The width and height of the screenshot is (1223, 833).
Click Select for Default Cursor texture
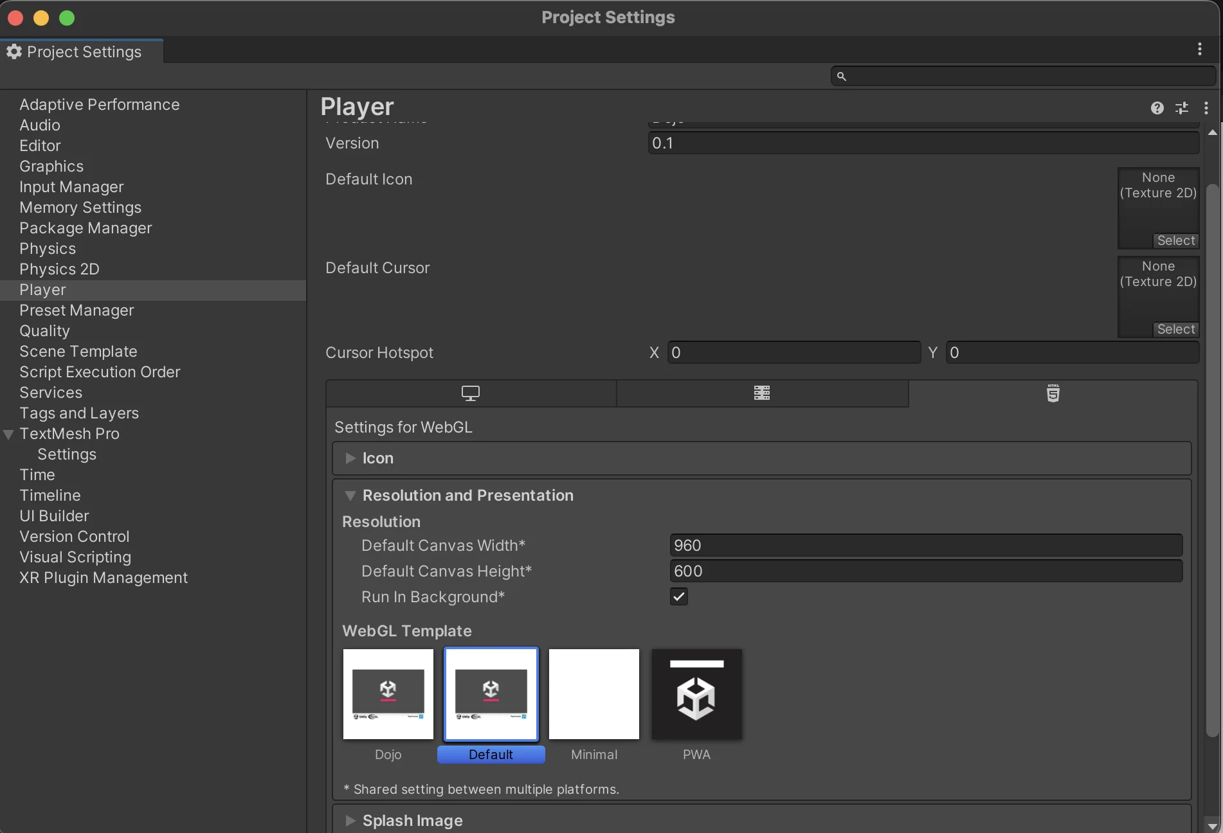[x=1175, y=329]
